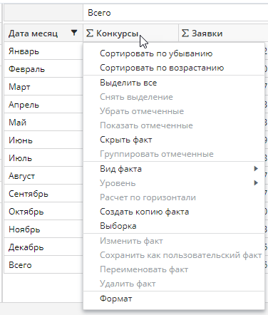Click Показать отмеченные menu entry
This screenshot has height=315, width=268.
coord(174,125)
